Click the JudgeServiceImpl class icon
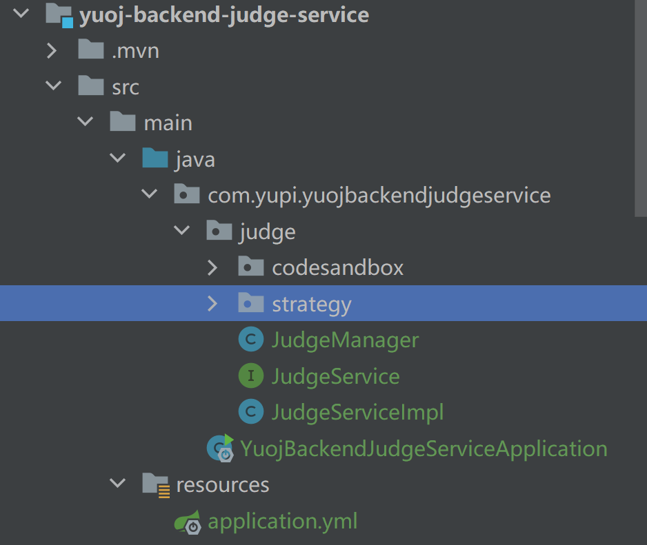Viewport: 647px width, 545px height. 250,412
